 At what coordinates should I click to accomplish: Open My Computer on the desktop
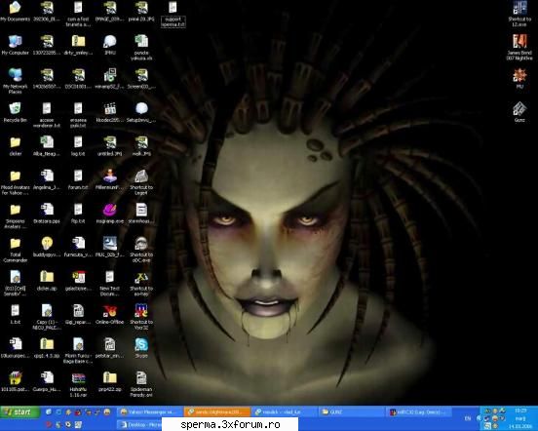tap(15, 45)
